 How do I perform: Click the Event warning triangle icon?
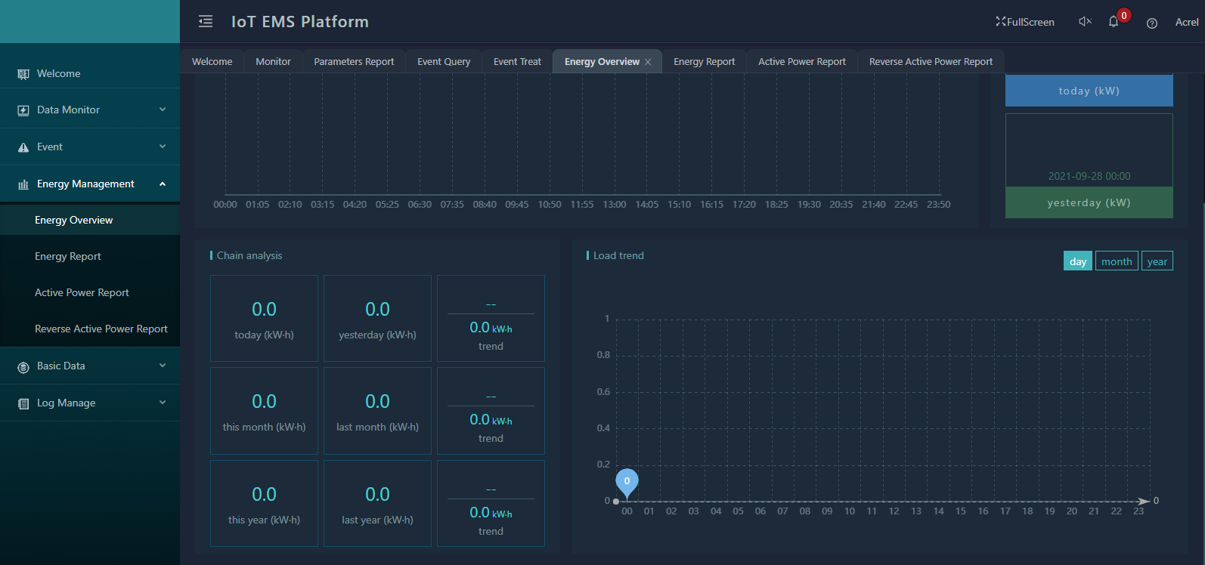point(23,147)
